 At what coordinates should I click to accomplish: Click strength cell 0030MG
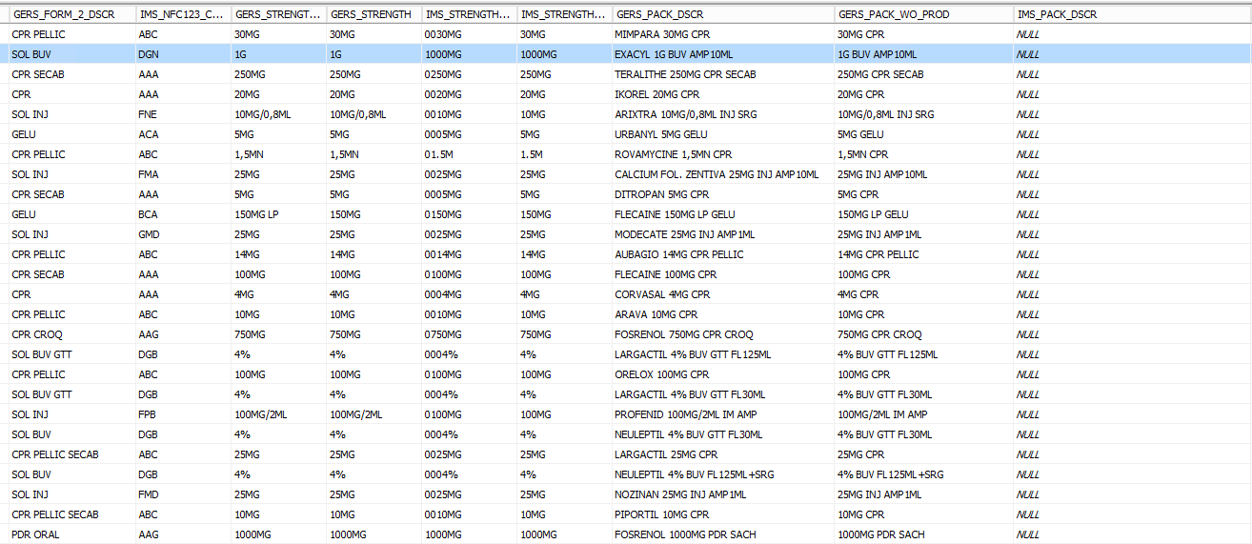click(469, 34)
